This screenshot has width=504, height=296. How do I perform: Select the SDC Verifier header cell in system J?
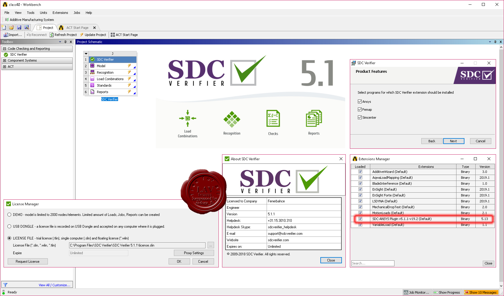[112, 59]
